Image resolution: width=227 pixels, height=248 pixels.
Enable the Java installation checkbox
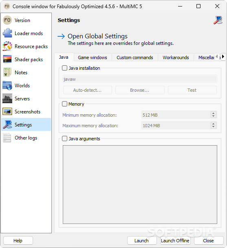click(64, 68)
